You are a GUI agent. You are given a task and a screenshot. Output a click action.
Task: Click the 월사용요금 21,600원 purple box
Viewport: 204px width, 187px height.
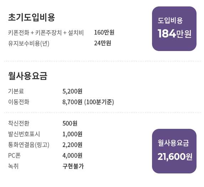174,151
